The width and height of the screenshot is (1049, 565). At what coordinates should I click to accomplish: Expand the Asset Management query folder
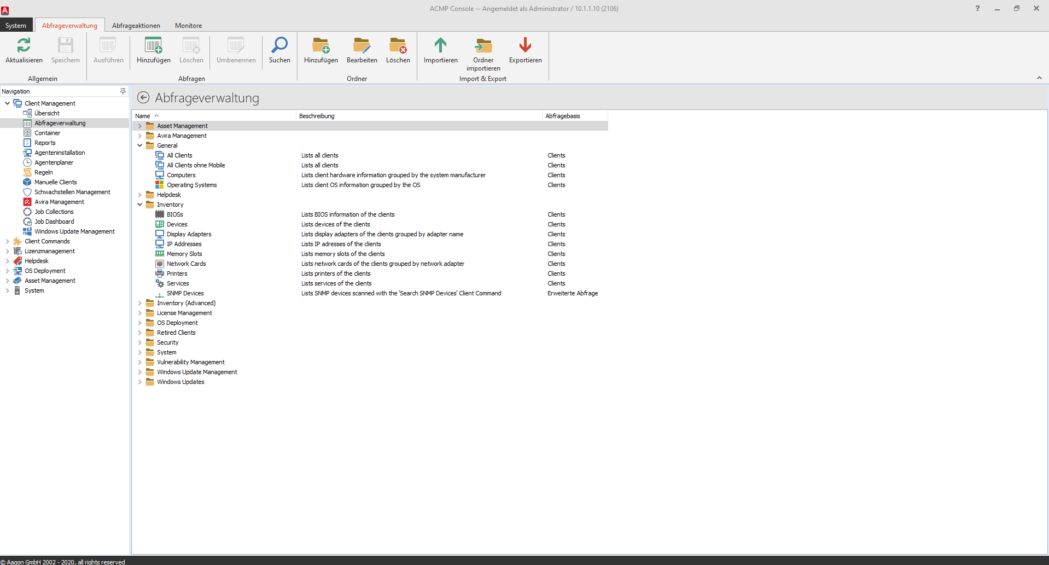click(x=139, y=126)
